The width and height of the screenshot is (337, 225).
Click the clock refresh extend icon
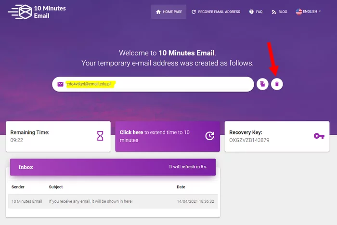[209, 136]
